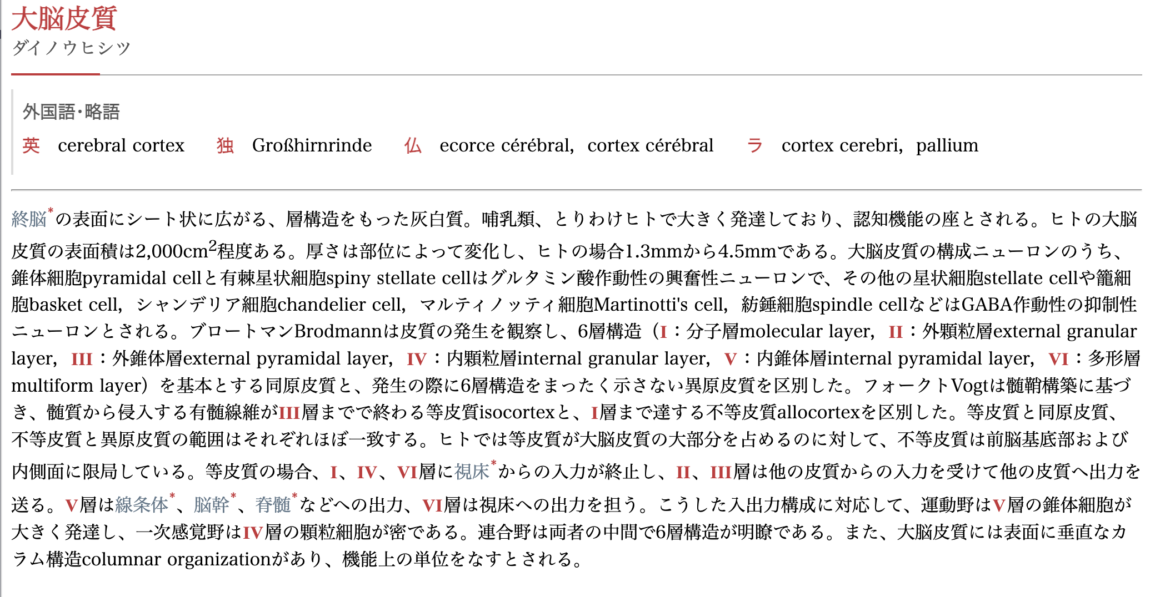Image resolution: width=1150 pixels, height=597 pixels.
Task: Click the red ラ language label
Action: click(x=754, y=145)
